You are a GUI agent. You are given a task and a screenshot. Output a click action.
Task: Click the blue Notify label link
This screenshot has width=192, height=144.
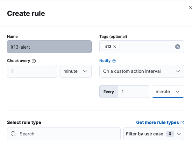point(105,61)
